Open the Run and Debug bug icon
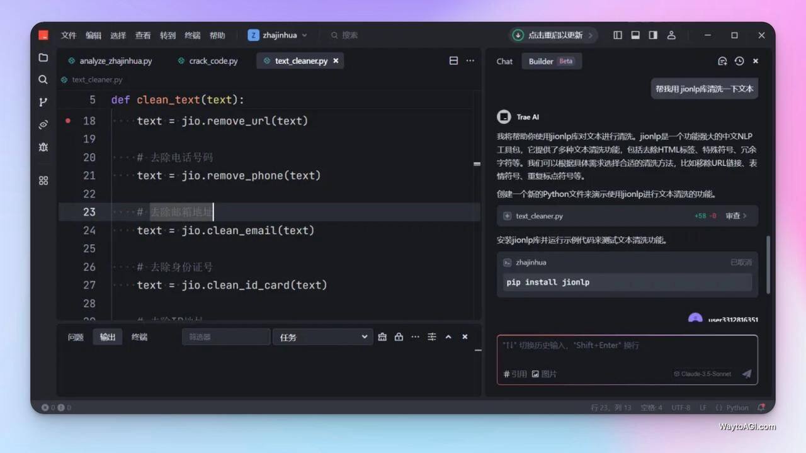 pos(43,147)
